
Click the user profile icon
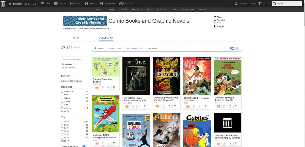click(236, 4)
